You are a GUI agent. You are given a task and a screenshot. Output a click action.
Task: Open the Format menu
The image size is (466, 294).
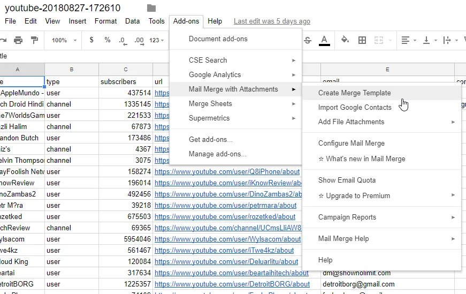pyautogui.click(x=105, y=21)
